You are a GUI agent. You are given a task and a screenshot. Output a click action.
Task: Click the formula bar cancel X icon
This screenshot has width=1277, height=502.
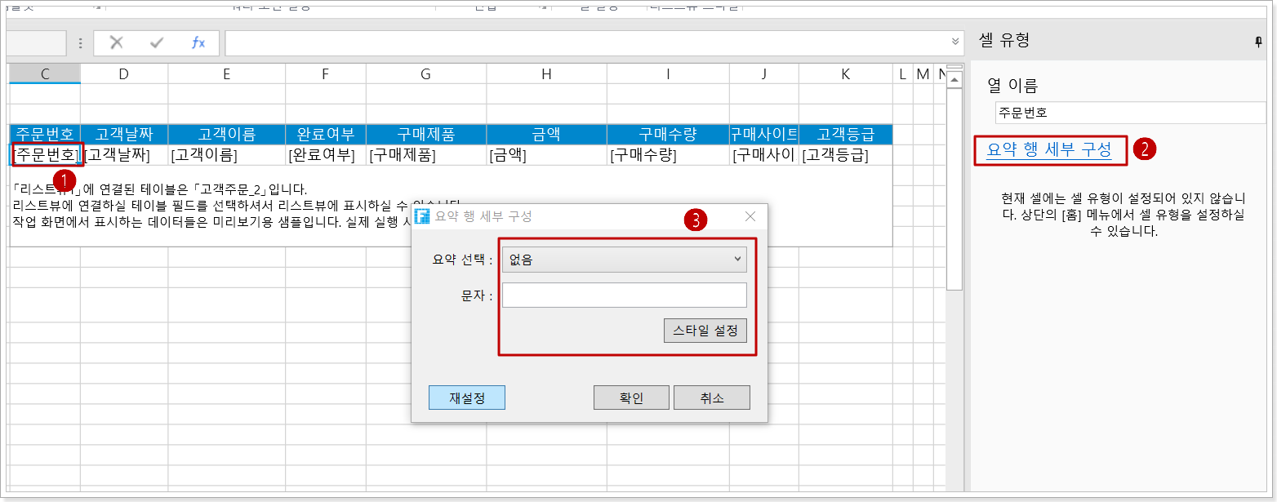(x=117, y=43)
